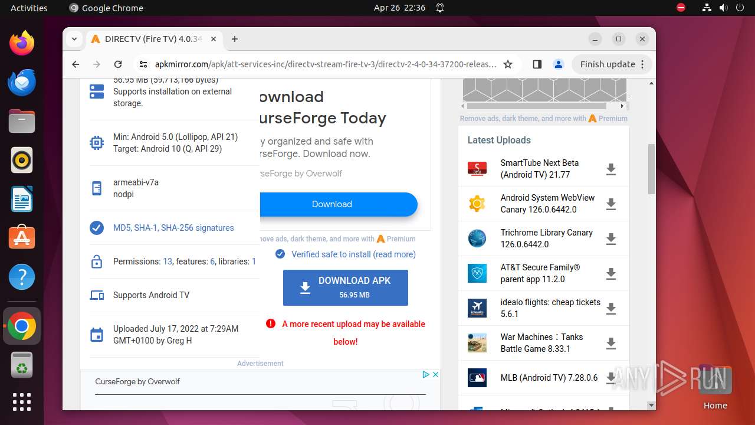Download idealo flights via arrow icon
Image resolution: width=755 pixels, height=425 pixels.
(x=611, y=309)
